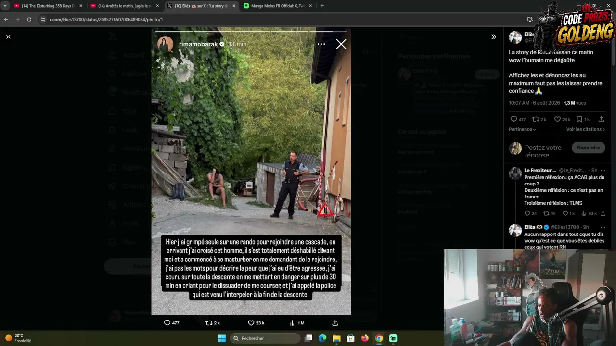Open the Windows Start menu
The width and height of the screenshot is (616, 346).
coord(222,338)
